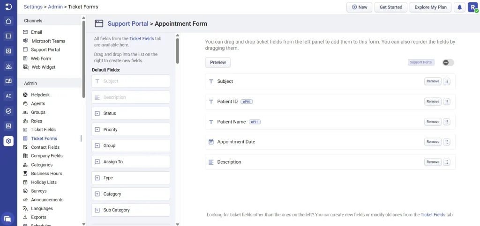Select the Assign To default field
The height and width of the screenshot is (226, 480).
click(x=131, y=161)
